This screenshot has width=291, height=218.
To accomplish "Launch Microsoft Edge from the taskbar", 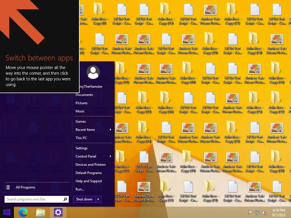I will pos(23,212).
